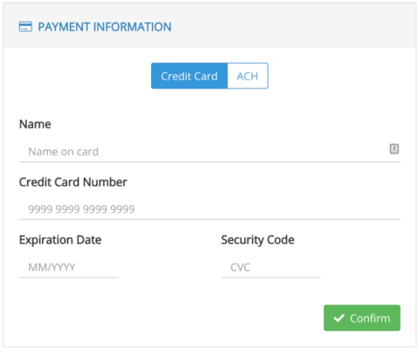Click into the CVC security code field
Screen dimensions: 419x352
(271, 267)
